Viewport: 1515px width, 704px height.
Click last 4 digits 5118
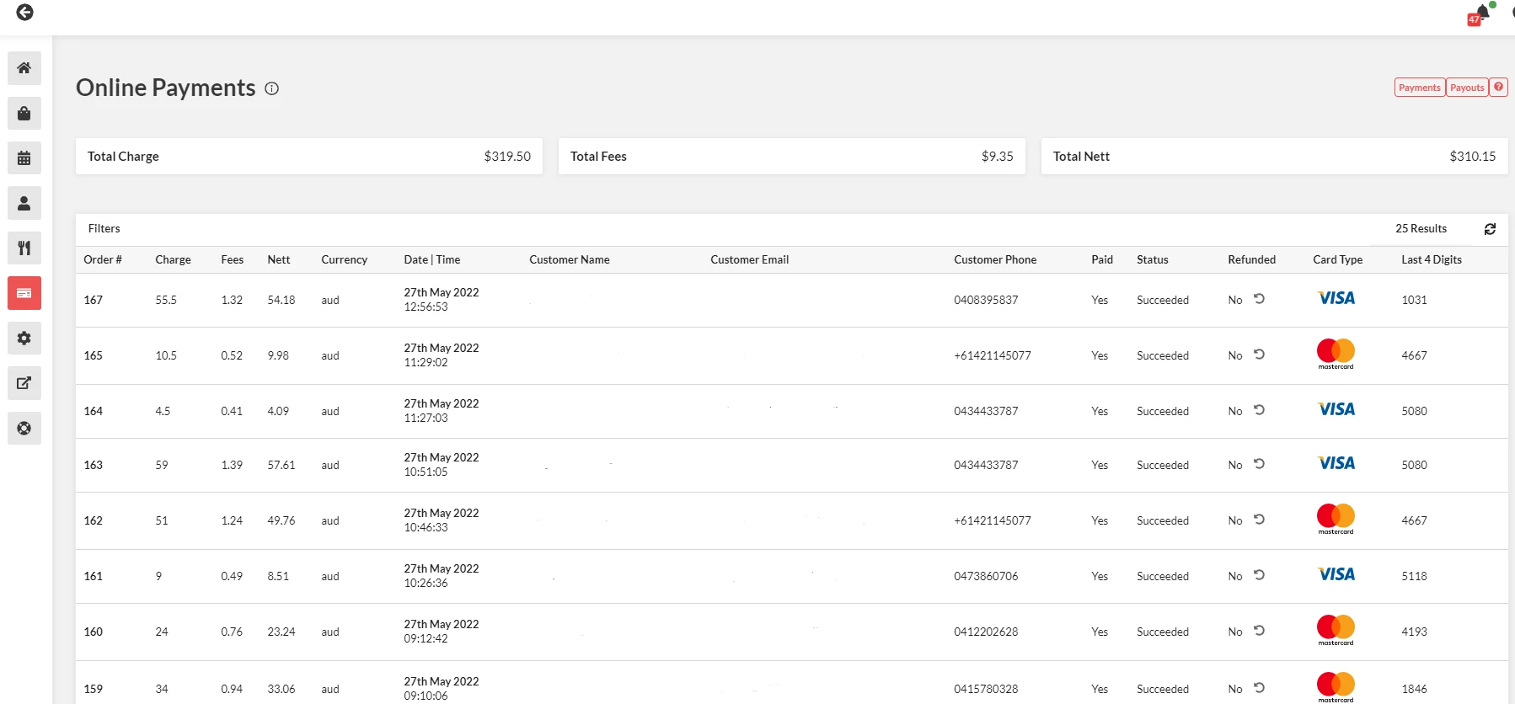point(1415,576)
